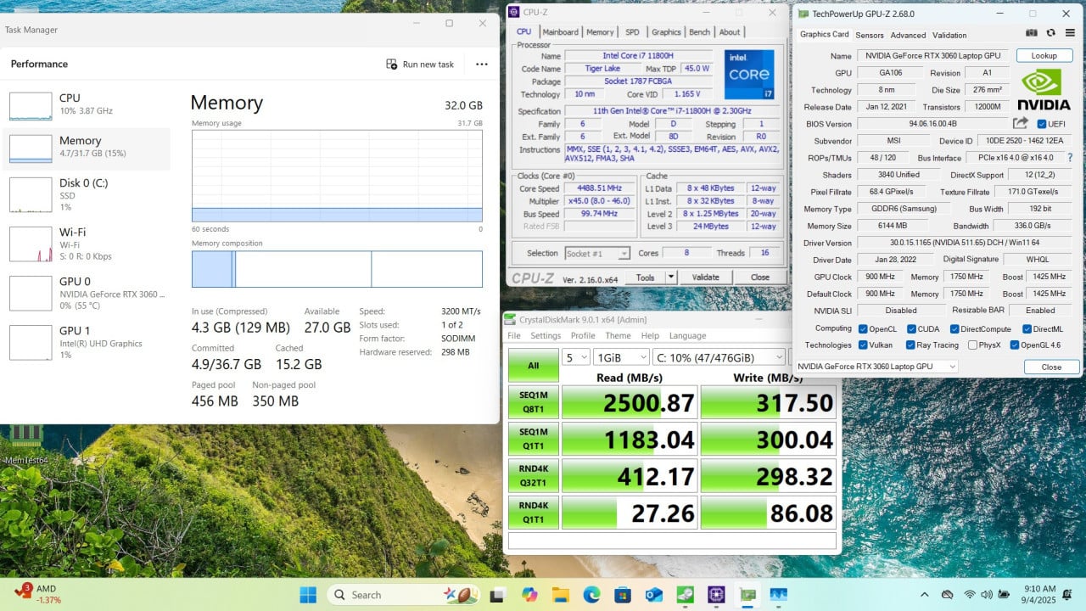
Task: Switch to GPU-Z via taskbar icon
Action: (x=747, y=595)
